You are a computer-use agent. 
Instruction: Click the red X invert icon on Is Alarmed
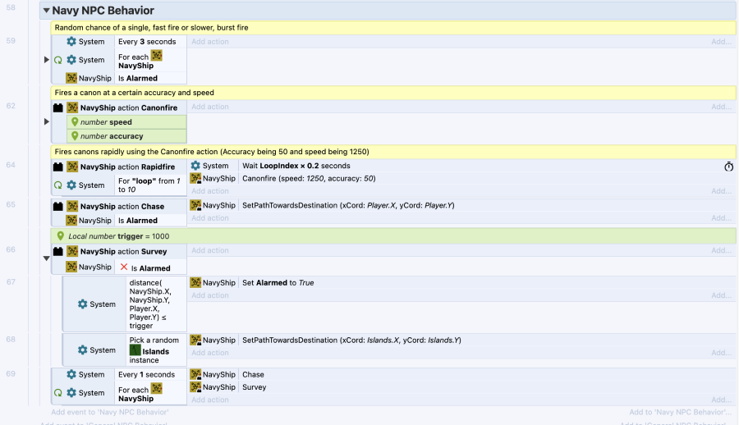123,267
